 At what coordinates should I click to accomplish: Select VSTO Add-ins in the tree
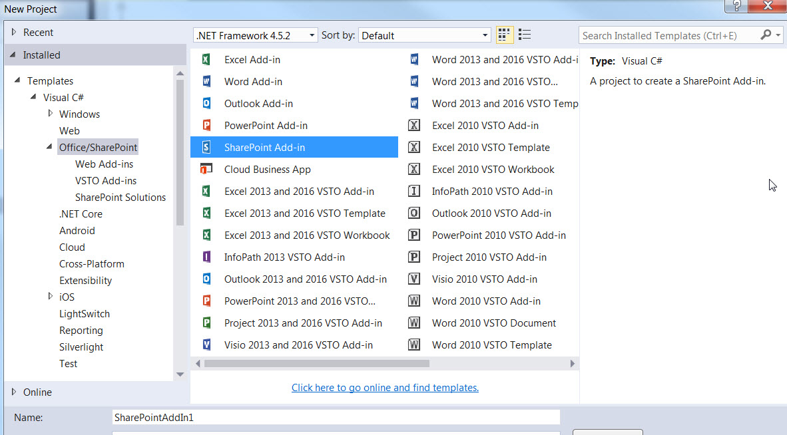pyautogui.click(x=106, y=180)
